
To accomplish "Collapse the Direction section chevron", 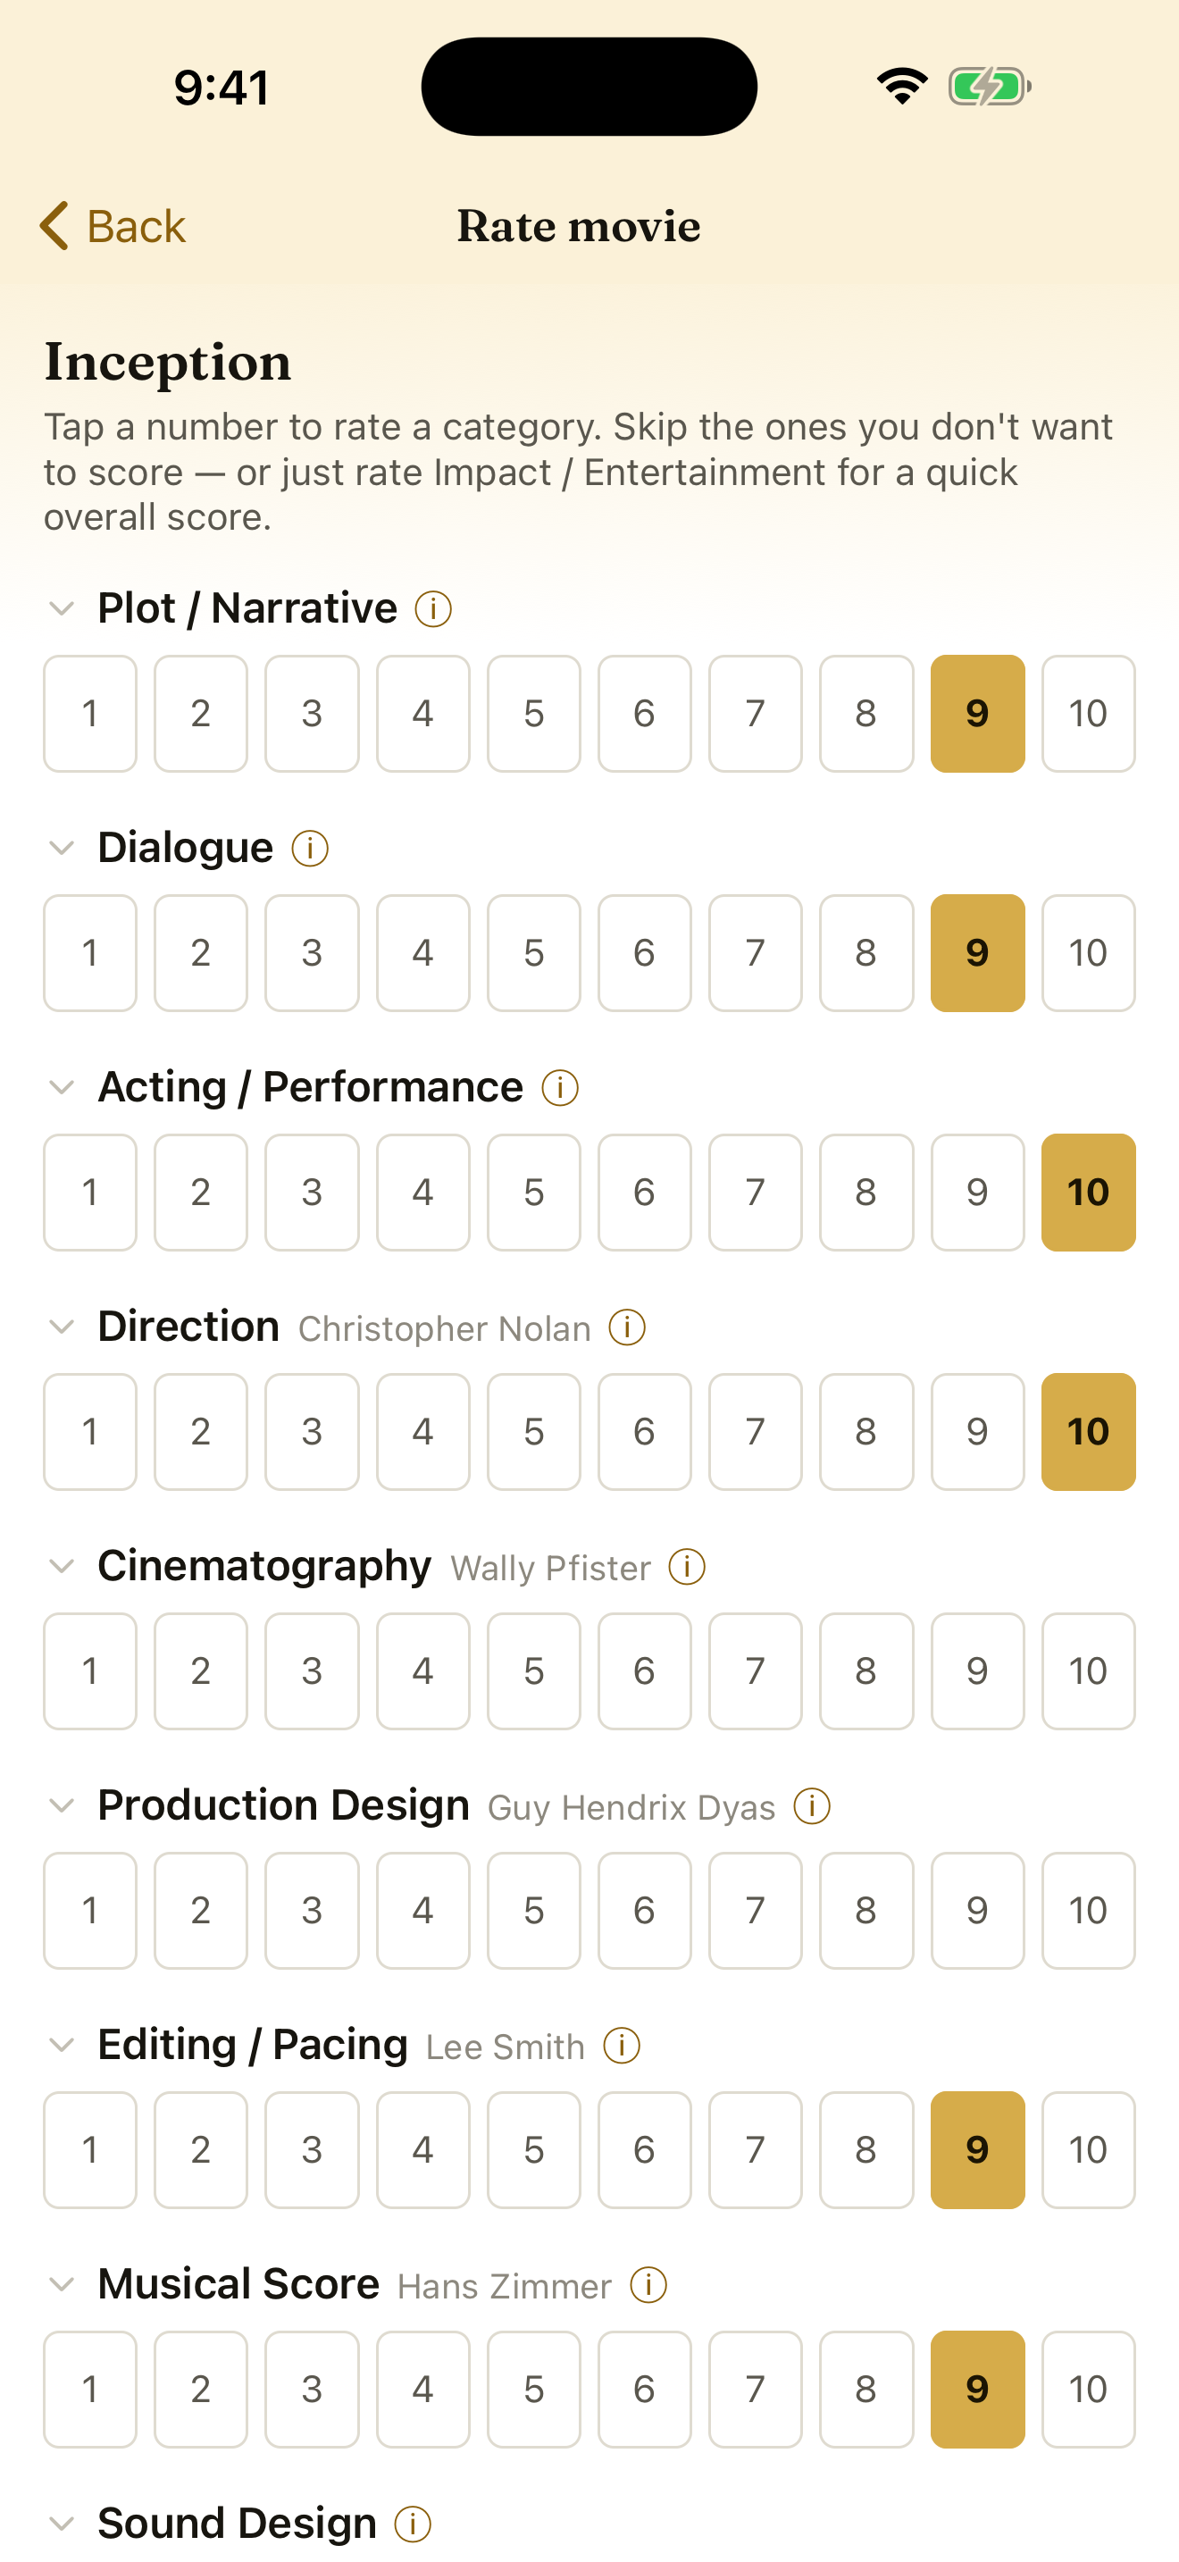I will tap(62, 1327).
